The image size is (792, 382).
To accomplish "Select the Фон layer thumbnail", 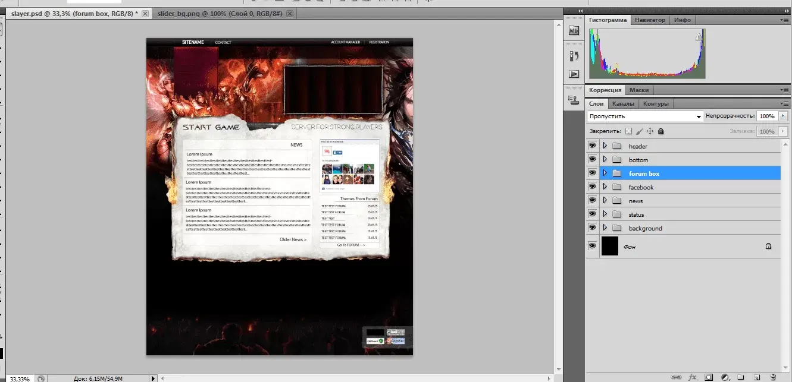I will [x=610, y=246].
